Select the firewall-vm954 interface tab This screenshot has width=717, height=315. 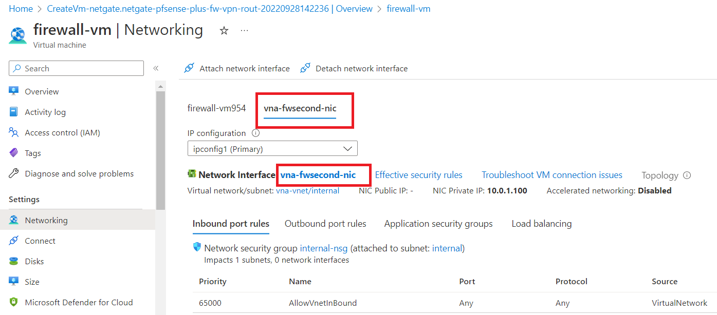pyautogui.click(x=216, y=108)
